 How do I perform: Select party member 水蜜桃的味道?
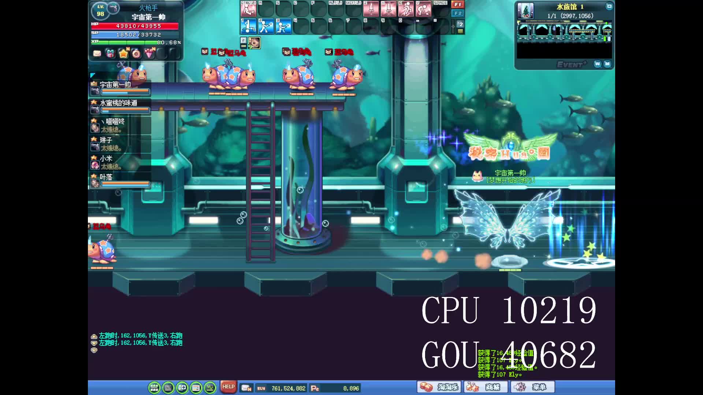pyautogui.click(x=119, y=103)
